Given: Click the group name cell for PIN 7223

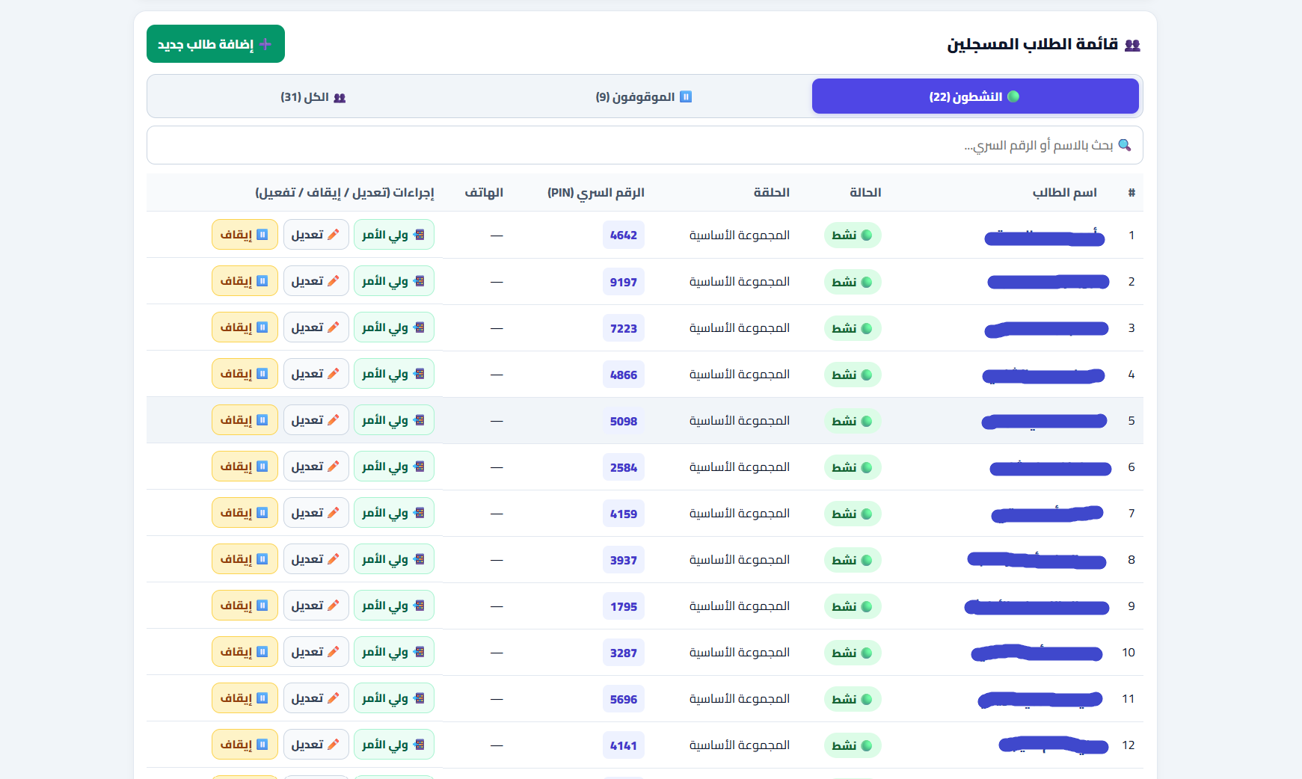Looking at the screenshot, I should [x=740, y=328].
